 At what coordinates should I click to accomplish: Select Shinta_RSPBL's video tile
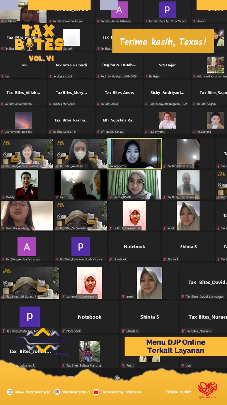[134, 184]
